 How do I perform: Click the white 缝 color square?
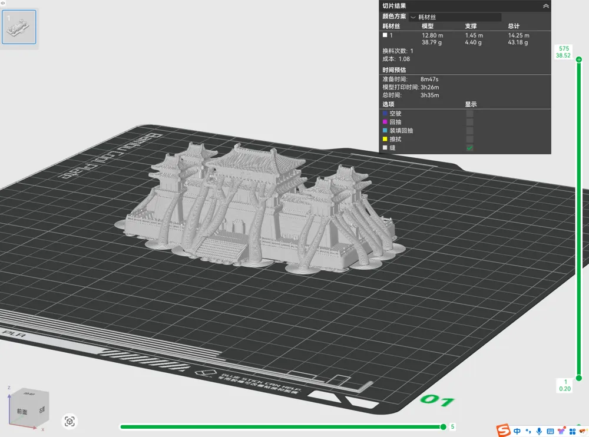pyautogui.click(x=385, y=148)
